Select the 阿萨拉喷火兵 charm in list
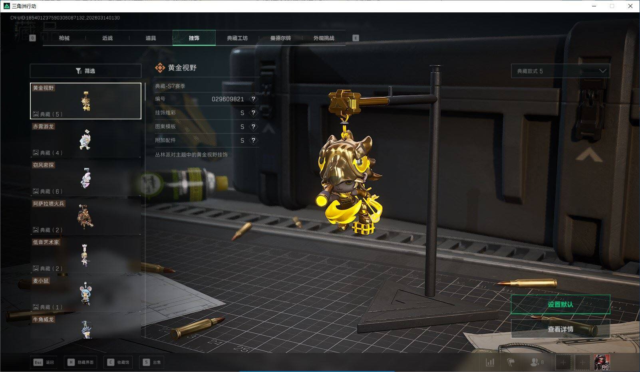 [85, 217]
